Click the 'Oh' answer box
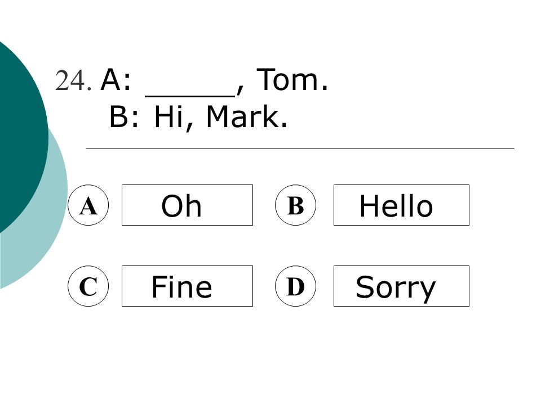 click(187, 205)
